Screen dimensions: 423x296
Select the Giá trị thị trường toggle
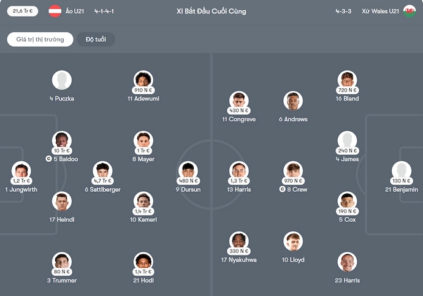[x=40, y=39]
